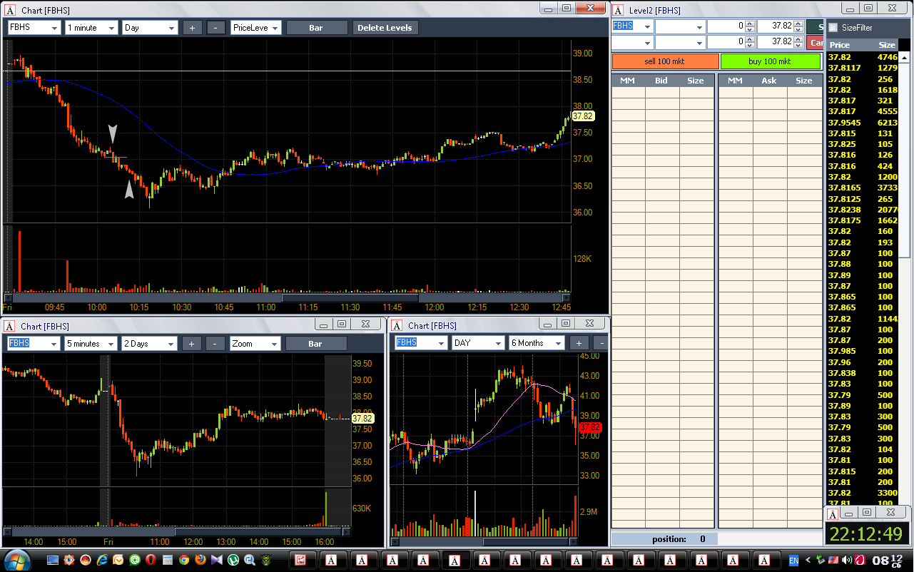Click the sell 100 mkt button
Image resolution: width=914 pixels, height=572 pixels.
pyautogui.click(x=665, y=61)
